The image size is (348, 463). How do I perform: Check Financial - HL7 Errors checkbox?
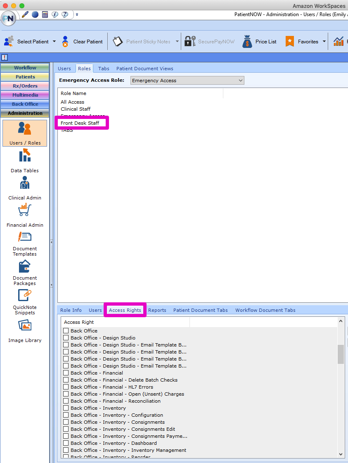pyautogui.click(x=66, y=387)
